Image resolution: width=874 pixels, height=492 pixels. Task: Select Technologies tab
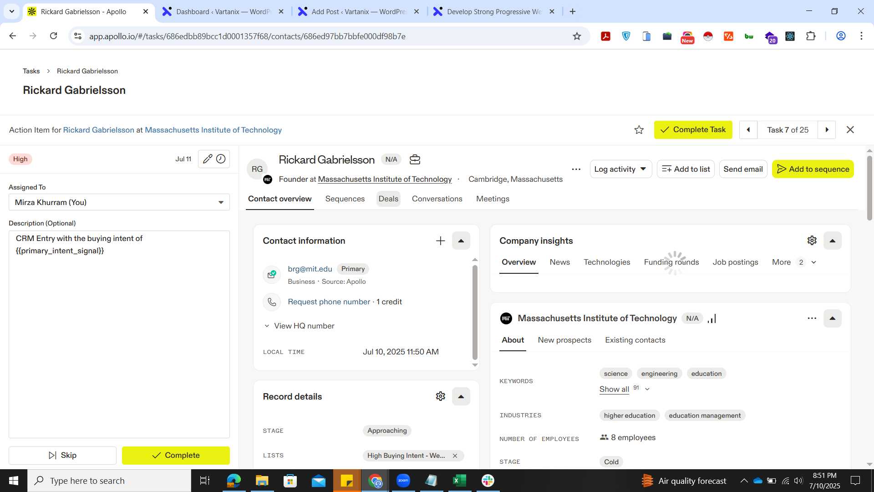click(x=607, y=262)
